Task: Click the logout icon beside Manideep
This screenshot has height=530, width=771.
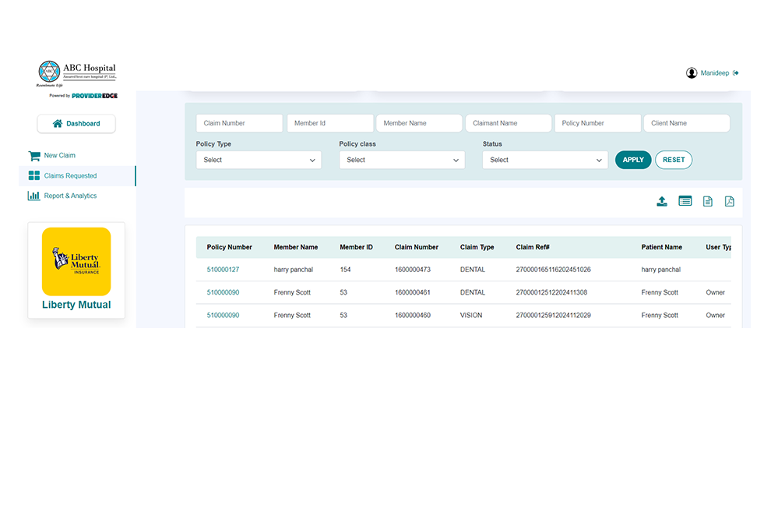Action: (736, 73)
